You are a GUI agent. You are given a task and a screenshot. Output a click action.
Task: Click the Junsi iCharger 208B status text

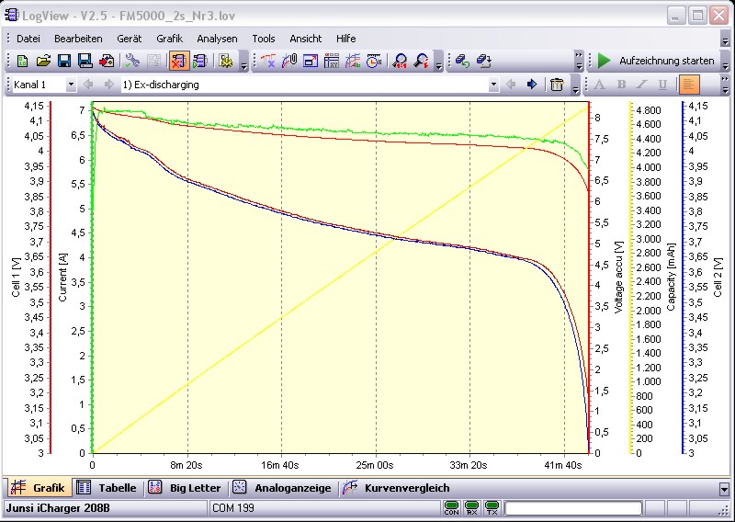(x=58, y=508)
